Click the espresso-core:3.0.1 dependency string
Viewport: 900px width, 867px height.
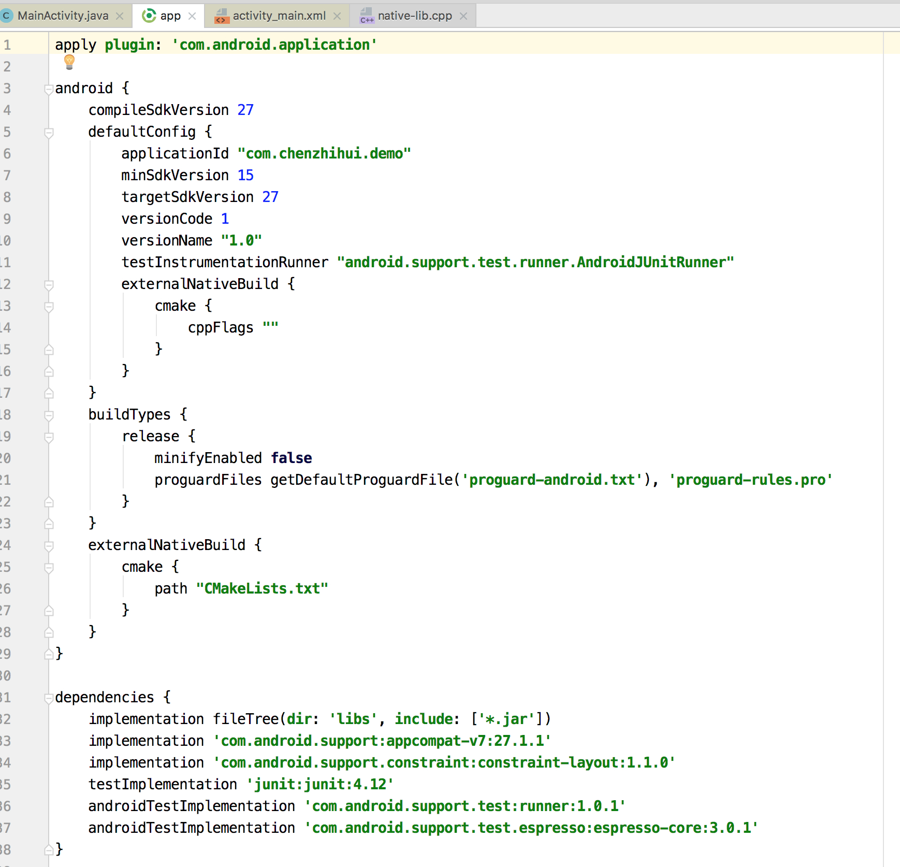(531, 828)
